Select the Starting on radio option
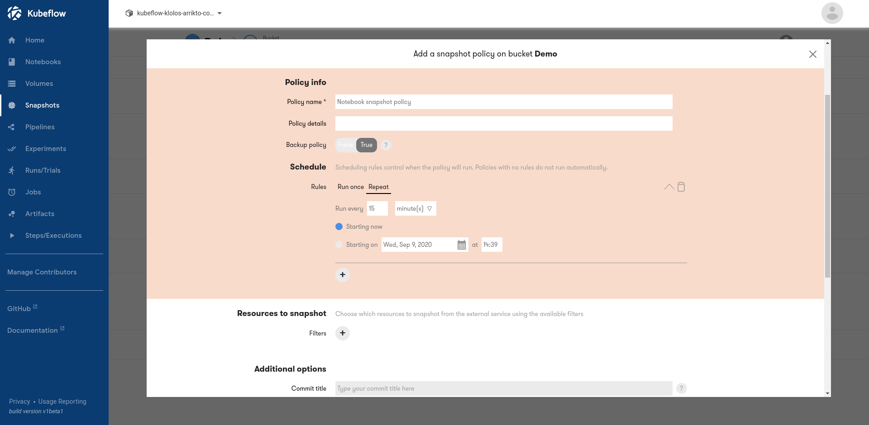The width and height of the screenshot is (869, 425). [339, 245]
